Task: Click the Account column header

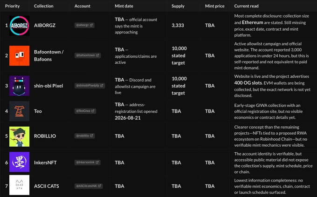Action: [83, 6]
